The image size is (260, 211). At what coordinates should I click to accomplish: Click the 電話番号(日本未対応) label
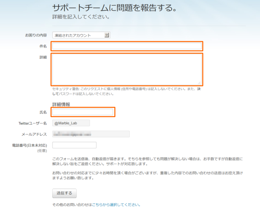coord(29,145)
